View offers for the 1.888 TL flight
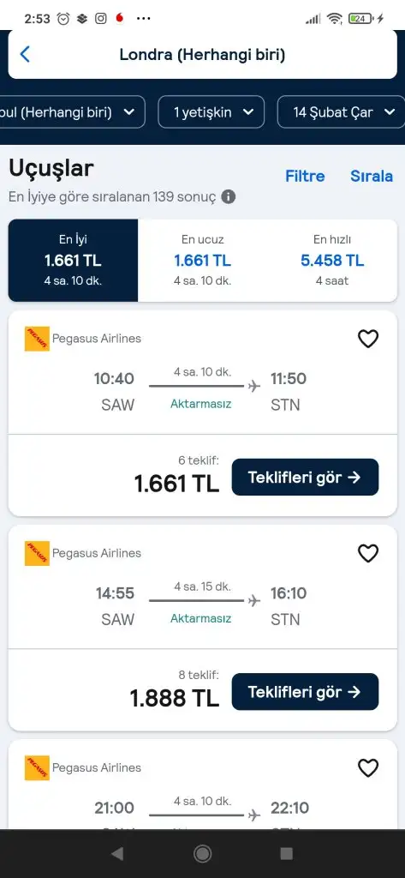The height and width of the screenshot is (878, 405). click(x=306, y=692)
